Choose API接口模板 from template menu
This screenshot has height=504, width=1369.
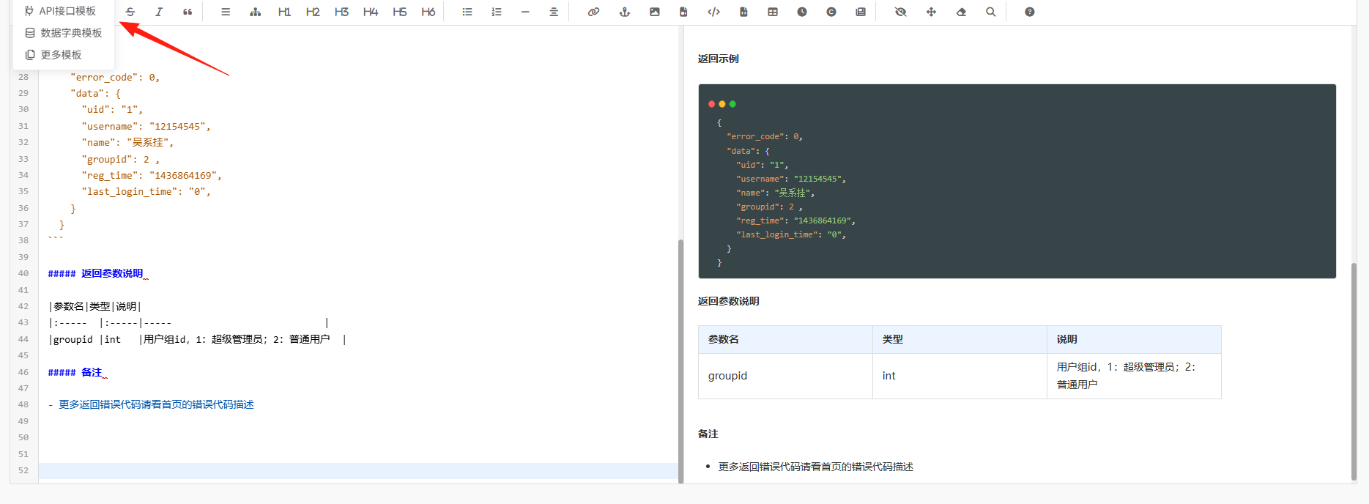point(64,10)
